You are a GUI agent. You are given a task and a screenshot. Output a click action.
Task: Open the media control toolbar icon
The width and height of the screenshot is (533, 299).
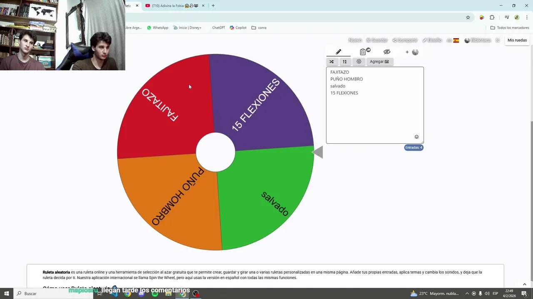click(x=507, y=17)
